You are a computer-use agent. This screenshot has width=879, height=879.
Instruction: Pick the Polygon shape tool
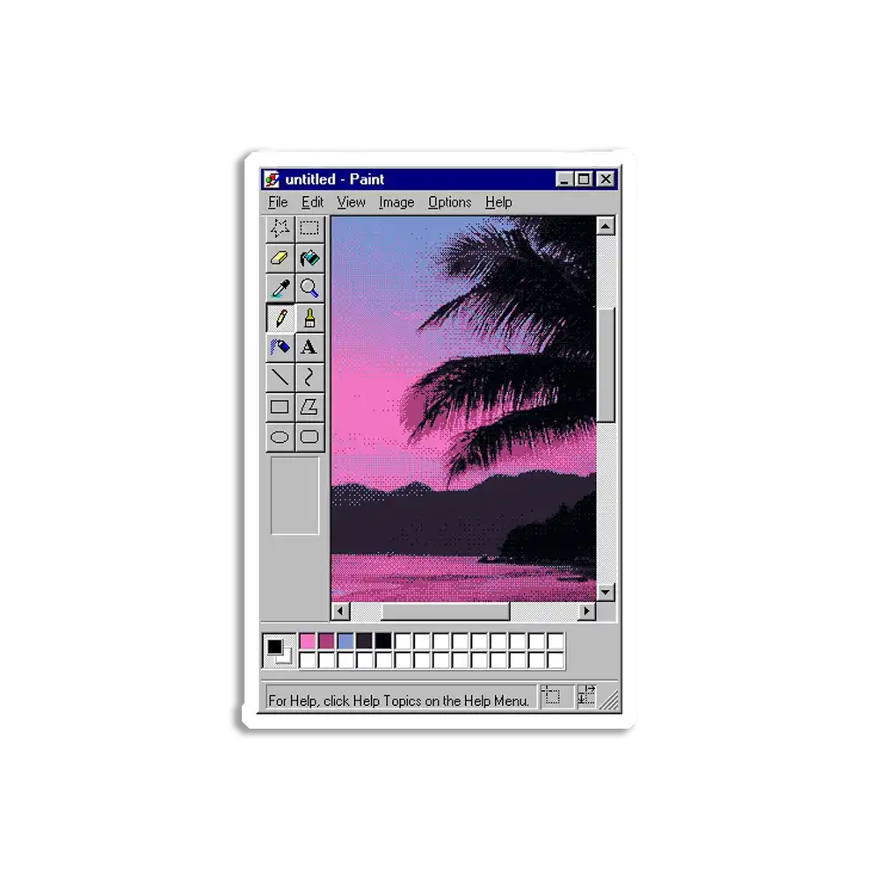(x=309, y=407)
